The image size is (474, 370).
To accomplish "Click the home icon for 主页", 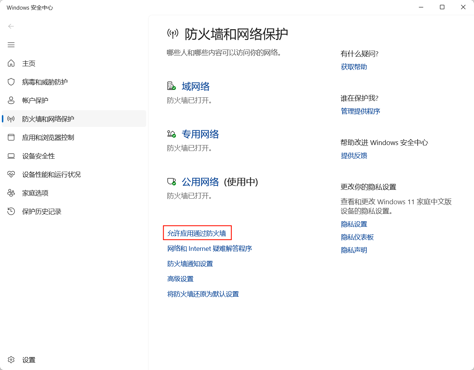I will [x=11, y=63].
